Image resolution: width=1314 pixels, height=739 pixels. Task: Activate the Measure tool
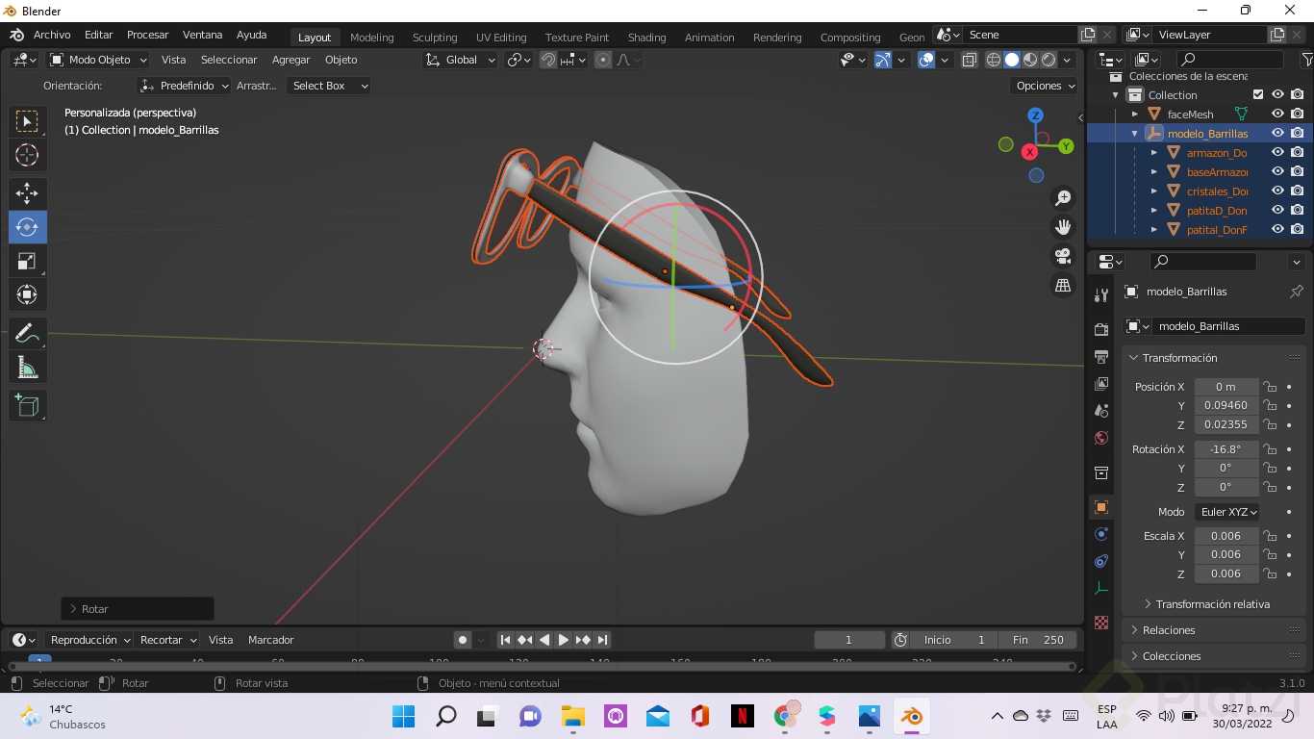tap(27, 367)
